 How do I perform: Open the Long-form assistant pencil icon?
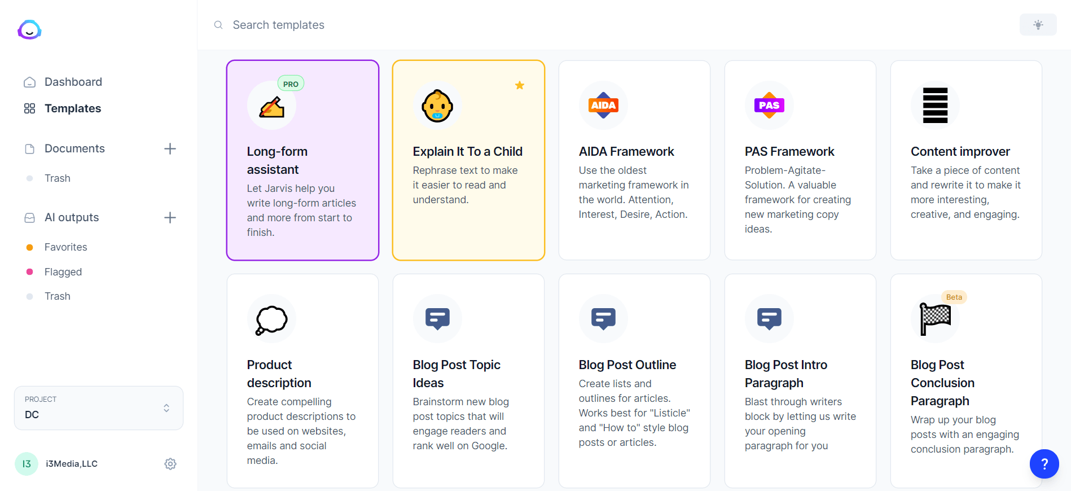point(271,106)
